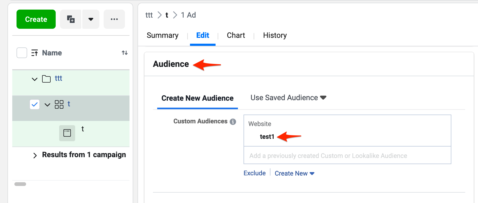Image resolution: width=478 pixels, height=203 pixels.
Task: Click the horizontal scrollbar in sidebar
Action: 20,184
